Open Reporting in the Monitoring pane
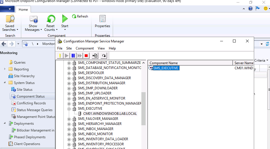Image resolution: width=270 pixels, height=149 pixels. pos(21,69)
